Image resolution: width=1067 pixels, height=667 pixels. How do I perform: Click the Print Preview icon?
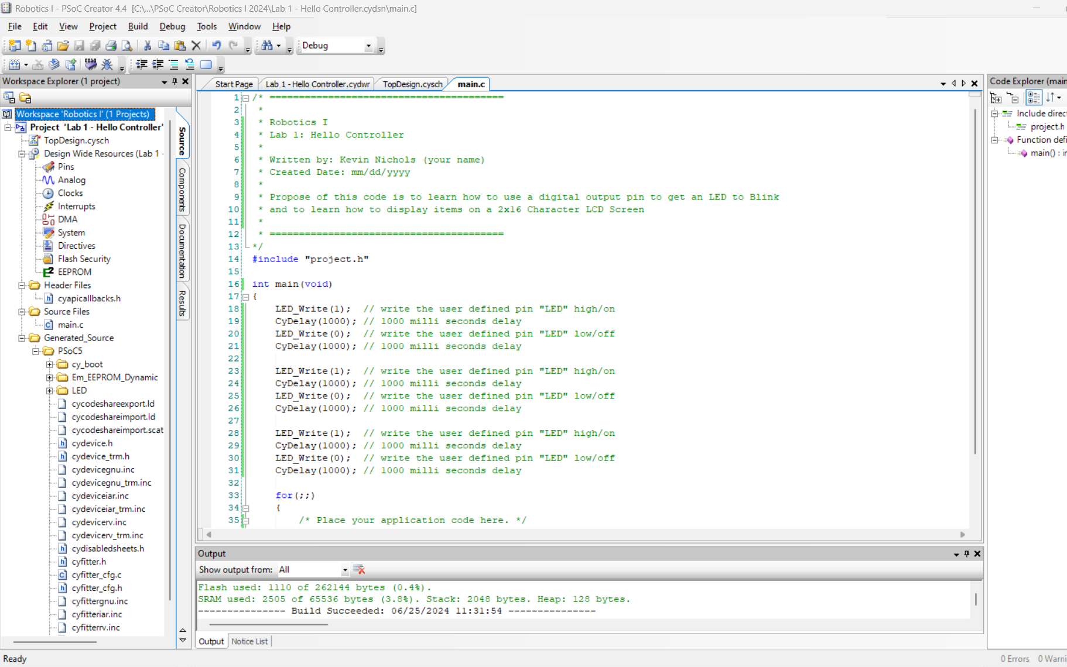pos(126,46)
